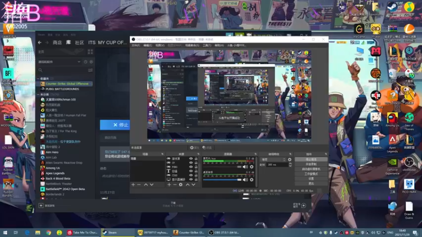This screenshot has width=422, height=237.
Task: Toggle visibility eye of PUBG source in OBS
Action: pos(191,167)
